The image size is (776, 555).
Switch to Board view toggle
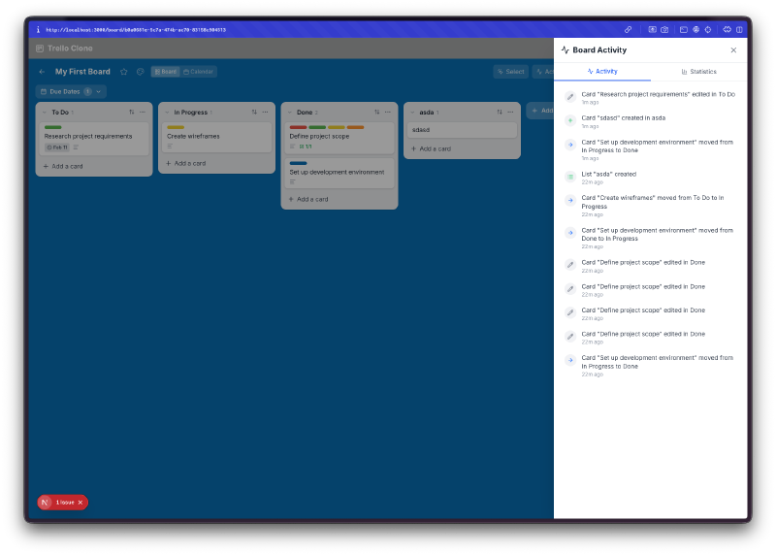point(165,72)
